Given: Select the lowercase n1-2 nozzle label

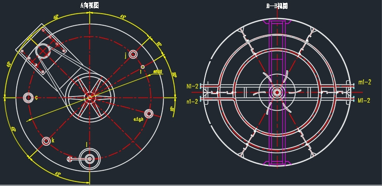Looking at the screenshot, I should tap(193, 102).
